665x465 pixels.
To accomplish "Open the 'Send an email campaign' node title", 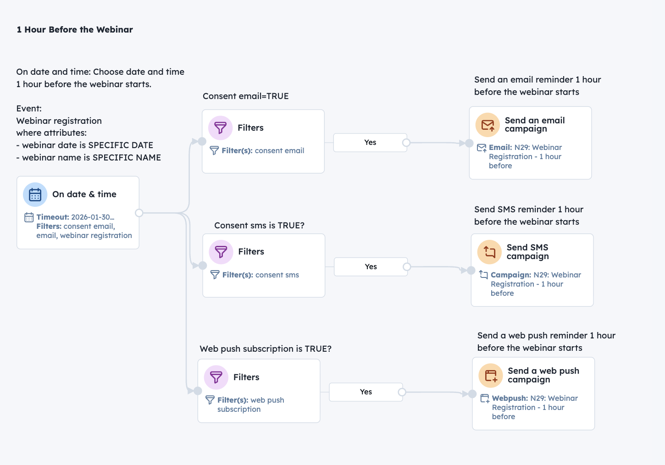I will coord(535,125).
